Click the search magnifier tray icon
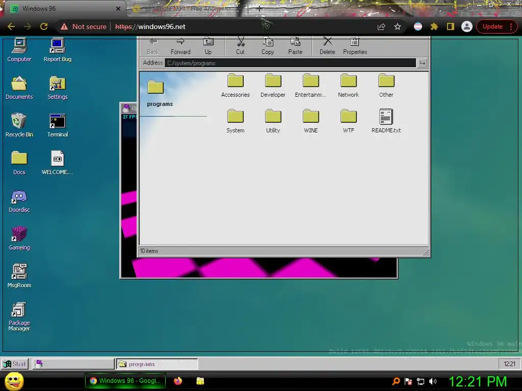This screenshot has height=391, width=522. [x=396, y=381]
